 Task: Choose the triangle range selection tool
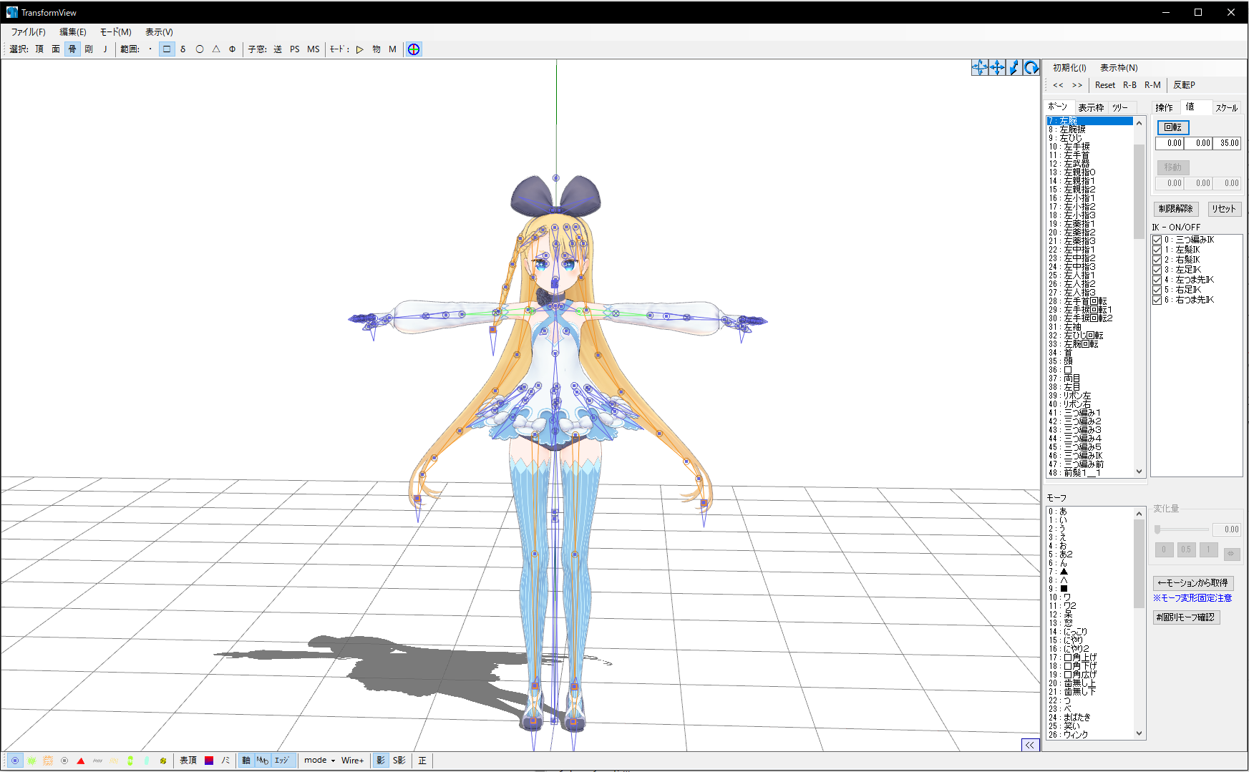coord(216,49)
